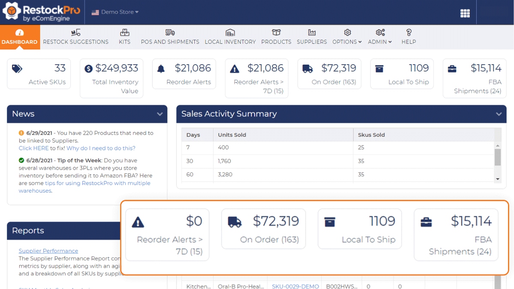Click the Restock Suggestions icon
The image size is (514, 289).
point(76,32)
